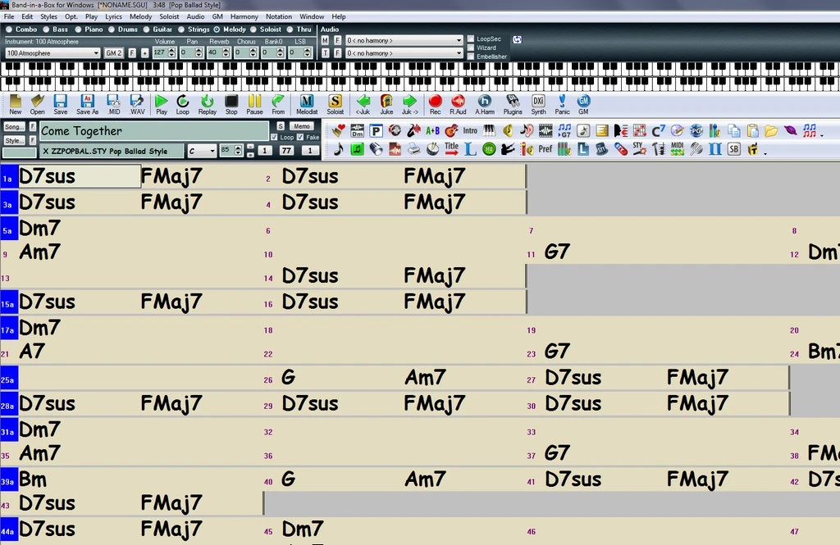This screenshot has height=545, width=840.
Task: Open the 100 Atmosphere instrument dropdown
Action: click(x=52, y=53)
